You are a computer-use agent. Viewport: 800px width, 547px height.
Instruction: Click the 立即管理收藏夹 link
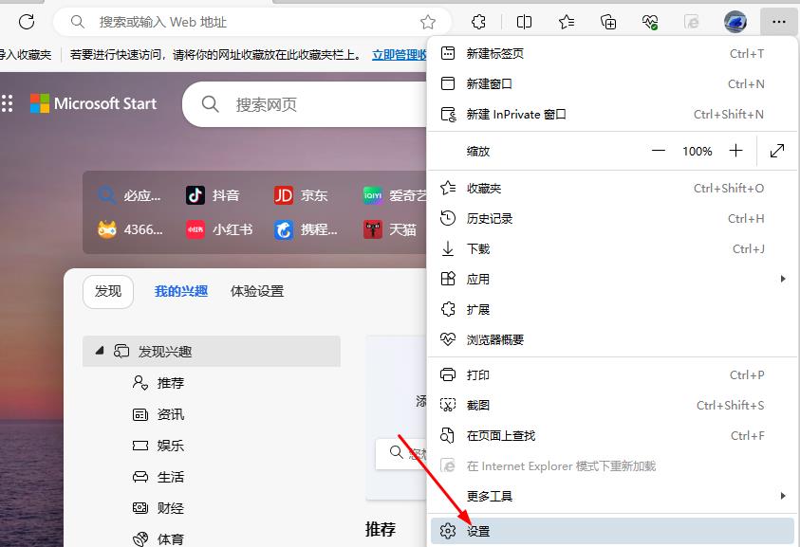399,55
